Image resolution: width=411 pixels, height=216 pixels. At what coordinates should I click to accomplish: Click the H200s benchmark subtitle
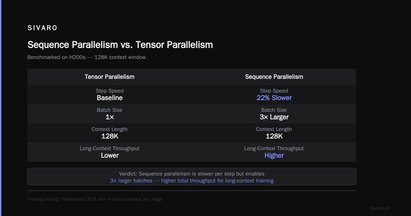[x=87, y=57]
